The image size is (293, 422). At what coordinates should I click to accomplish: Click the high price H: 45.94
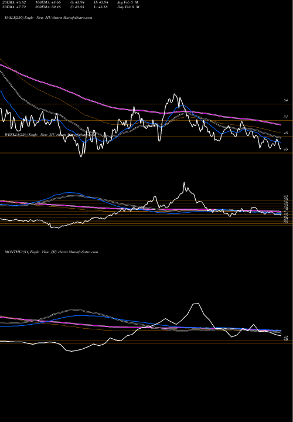(x=100, y=2)
